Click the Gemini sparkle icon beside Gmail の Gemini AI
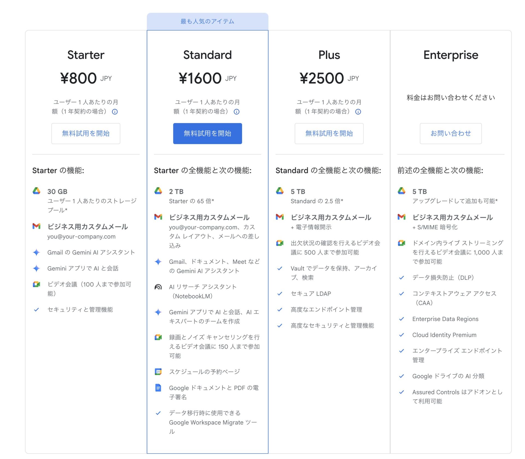Screen dimensions: 525x459 coord(36,252)
